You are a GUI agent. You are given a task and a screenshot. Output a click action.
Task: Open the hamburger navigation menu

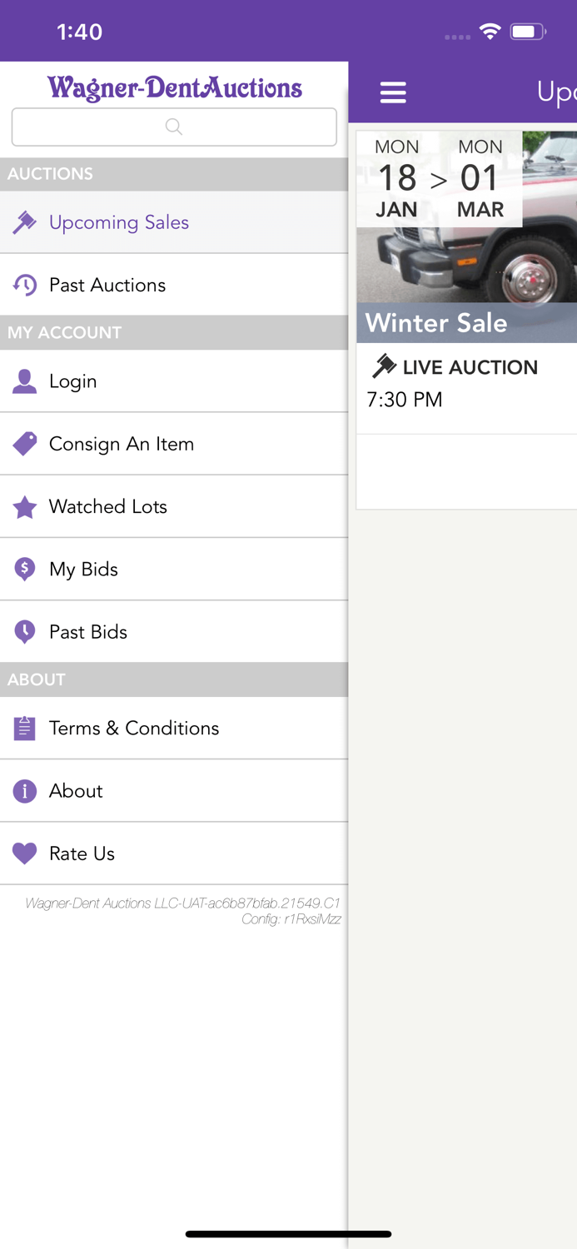coord(393,92)
